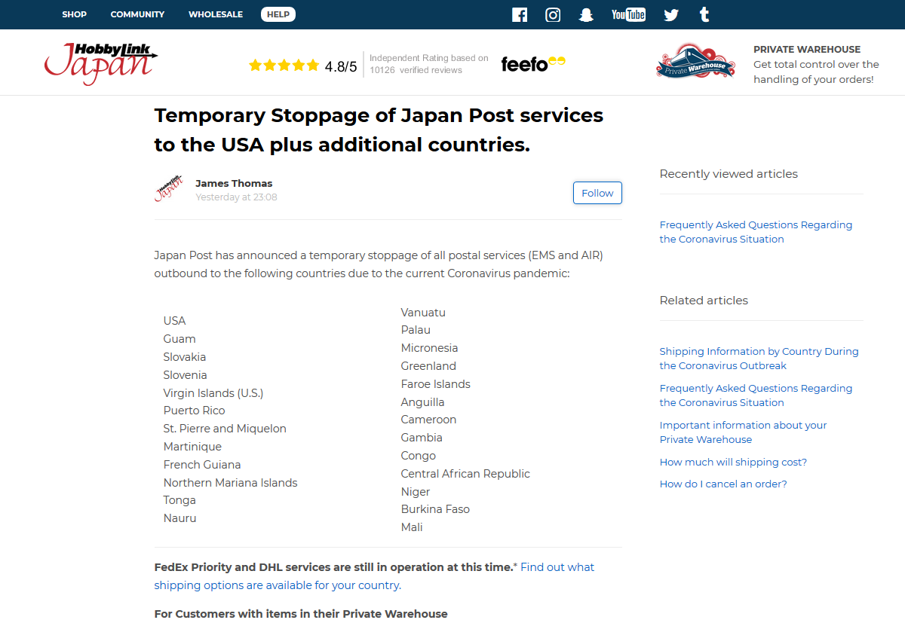Click Puerto Rico in the list
The height and width of the screenshot is (626, 905).
click(x=194, y=411)
